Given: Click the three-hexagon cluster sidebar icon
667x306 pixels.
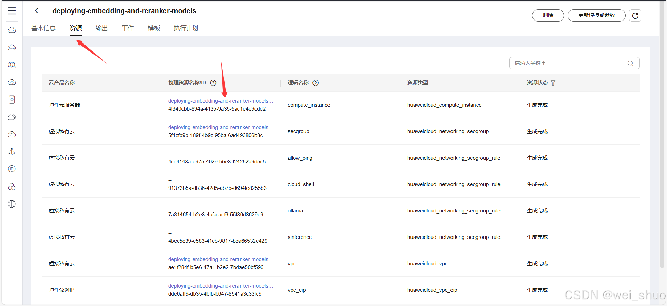Looking at the screenshot, I should pyautogui.click(x=12, y=186).
